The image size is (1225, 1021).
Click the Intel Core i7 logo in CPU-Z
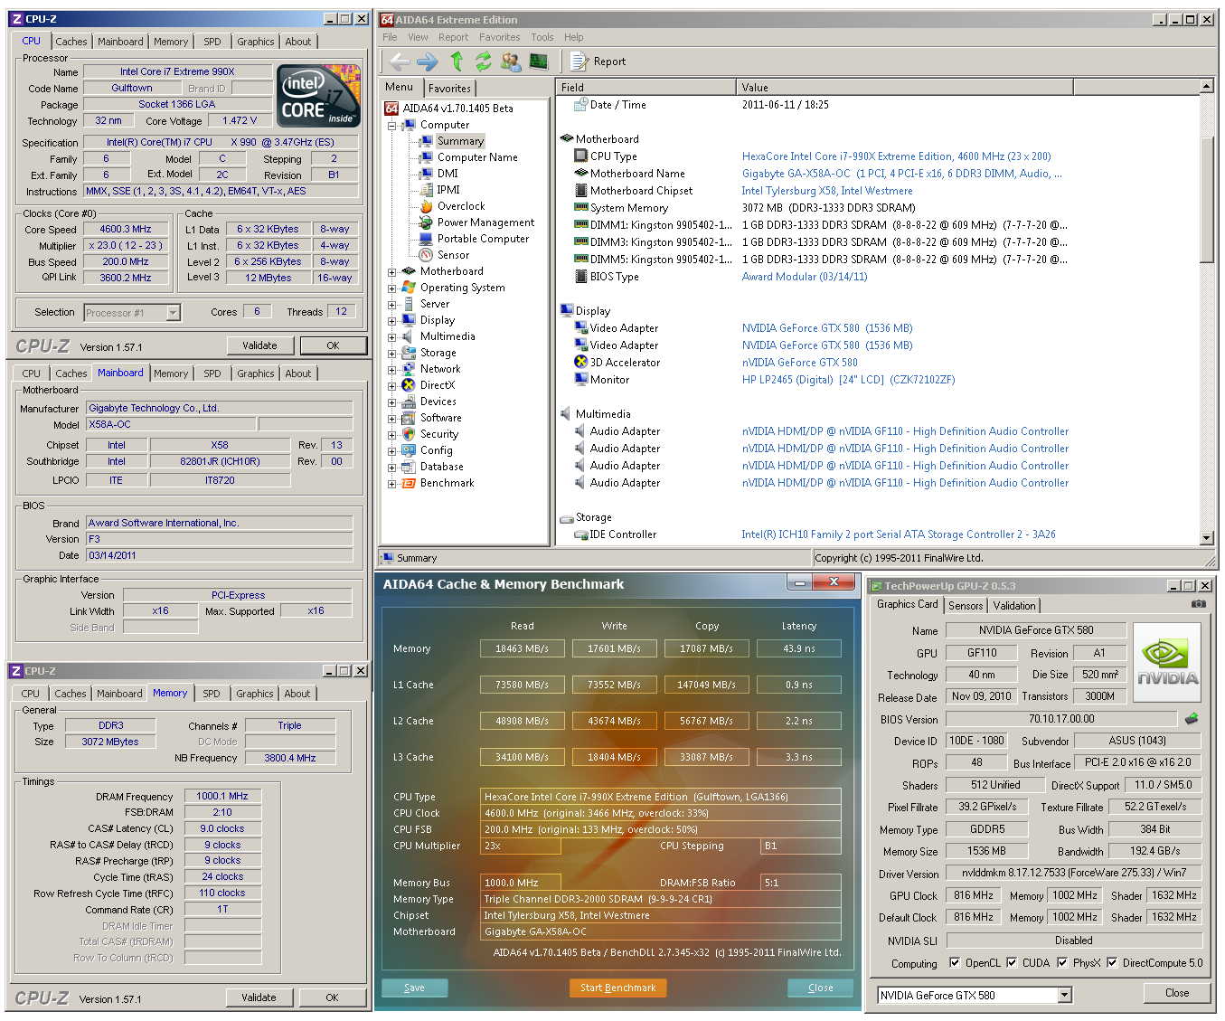click(318, 94)
